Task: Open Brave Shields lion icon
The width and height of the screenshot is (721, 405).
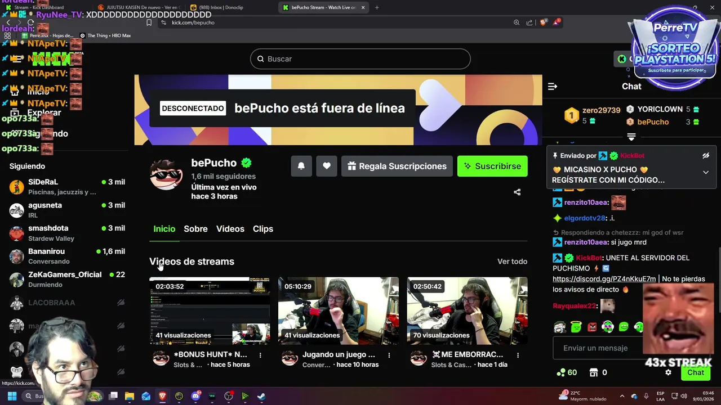Action: [543, 22]
